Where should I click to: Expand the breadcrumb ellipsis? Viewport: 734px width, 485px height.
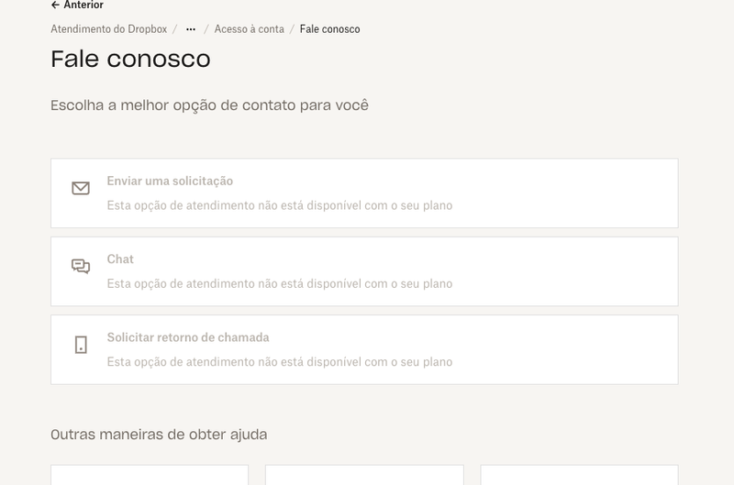click(191, 29)
